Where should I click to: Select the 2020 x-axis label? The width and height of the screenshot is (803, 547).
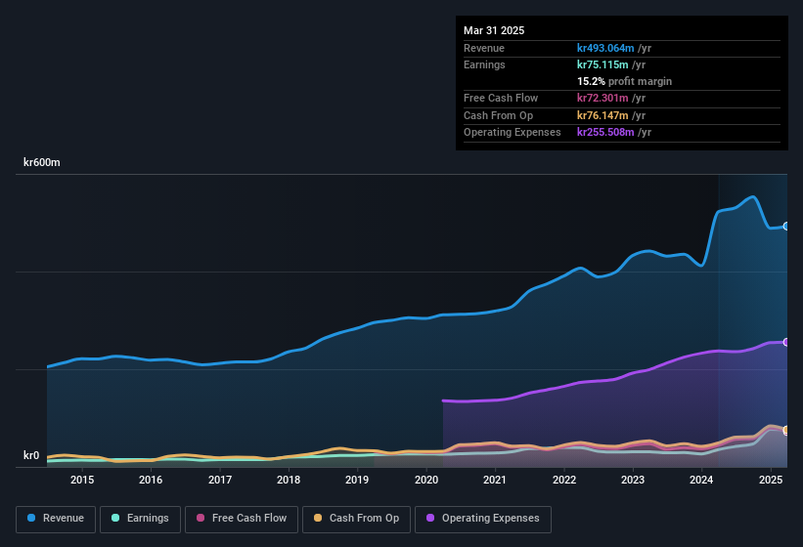[426, 480]
